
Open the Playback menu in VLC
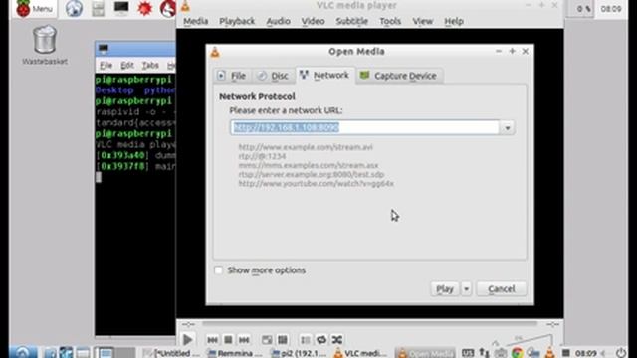click(x=237, y=21)
